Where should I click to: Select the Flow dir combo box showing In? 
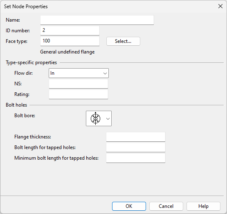(79, 73)
